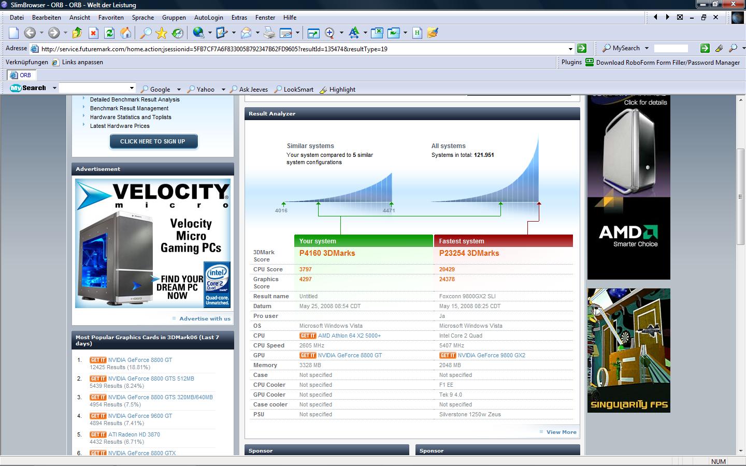Click the Velocity Micro advertisement banner
The image size is (746, 466).
pyautogui.click(x=153, y=243)
